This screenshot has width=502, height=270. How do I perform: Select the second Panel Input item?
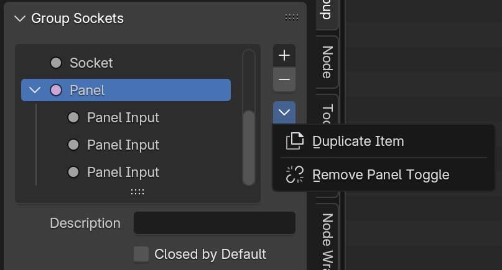[x=123, y=145]
